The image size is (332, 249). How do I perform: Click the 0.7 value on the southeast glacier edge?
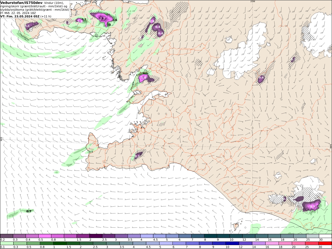[313, 207]
